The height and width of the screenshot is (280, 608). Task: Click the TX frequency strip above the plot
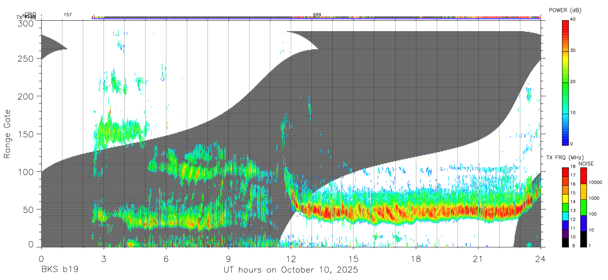[316, 19]
